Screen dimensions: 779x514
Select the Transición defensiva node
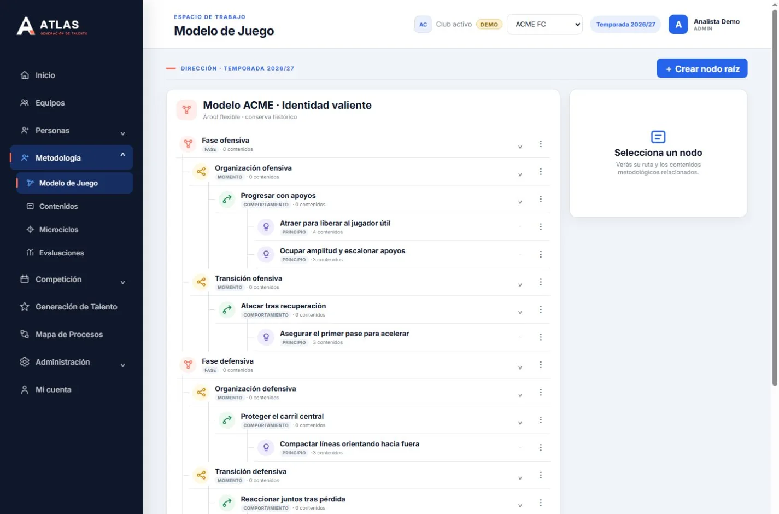[x=250, y=471]
